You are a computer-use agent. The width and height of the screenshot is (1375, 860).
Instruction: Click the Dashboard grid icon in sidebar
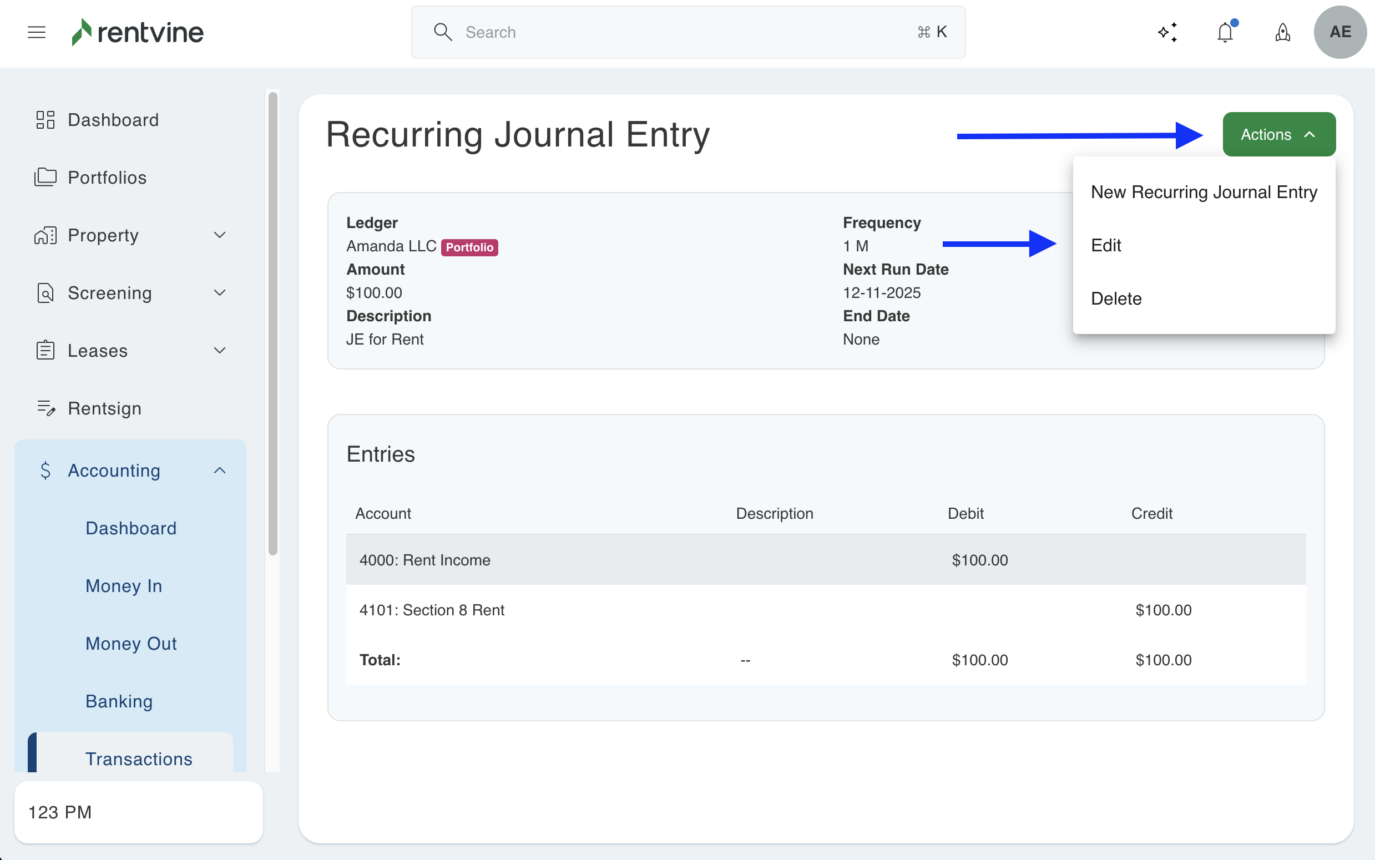pos(46,120)
